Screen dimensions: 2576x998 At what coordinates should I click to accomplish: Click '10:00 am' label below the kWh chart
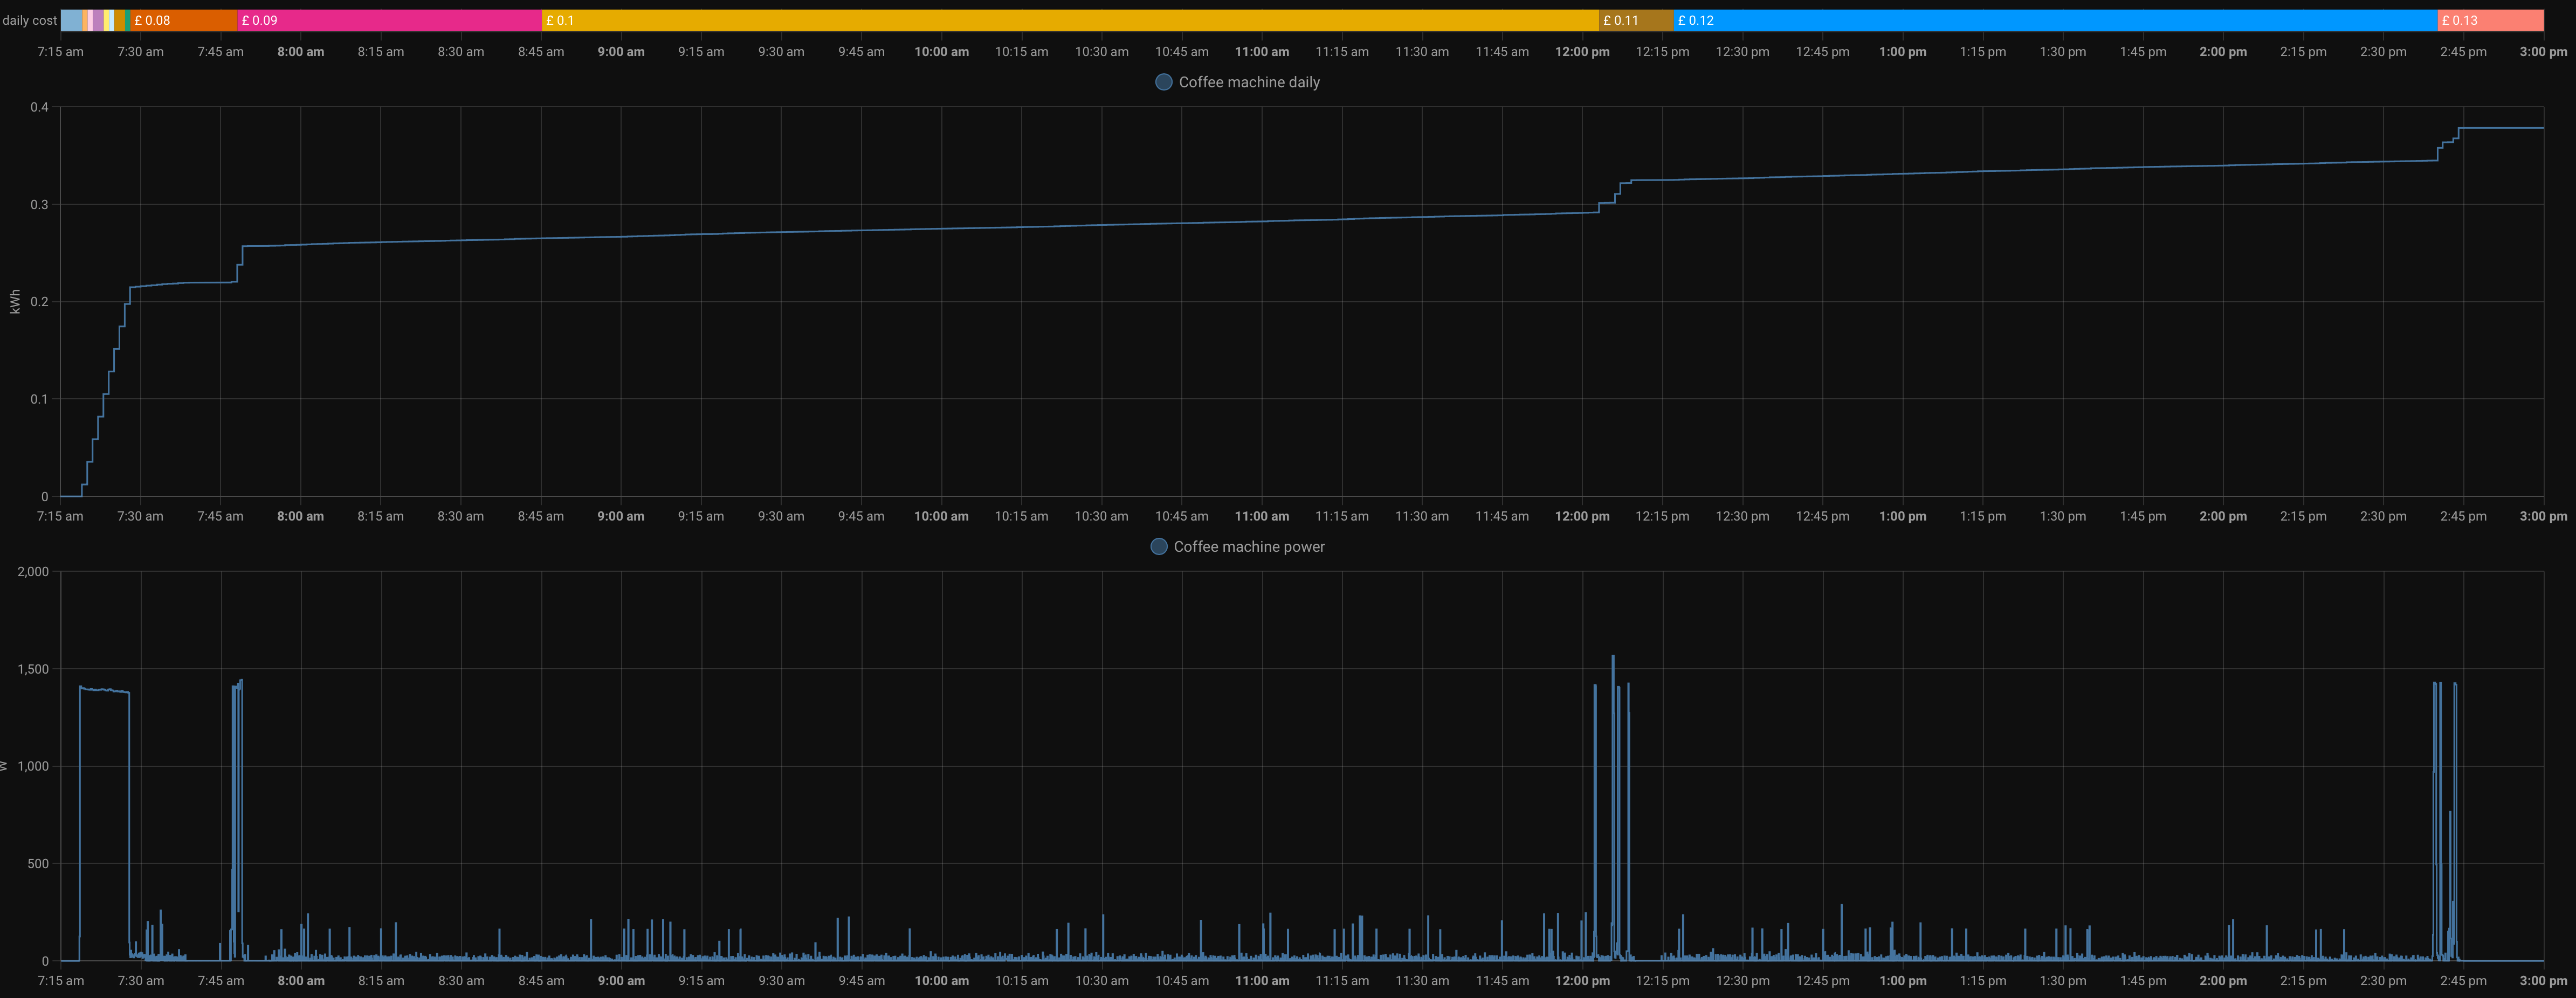coord(941,517)
